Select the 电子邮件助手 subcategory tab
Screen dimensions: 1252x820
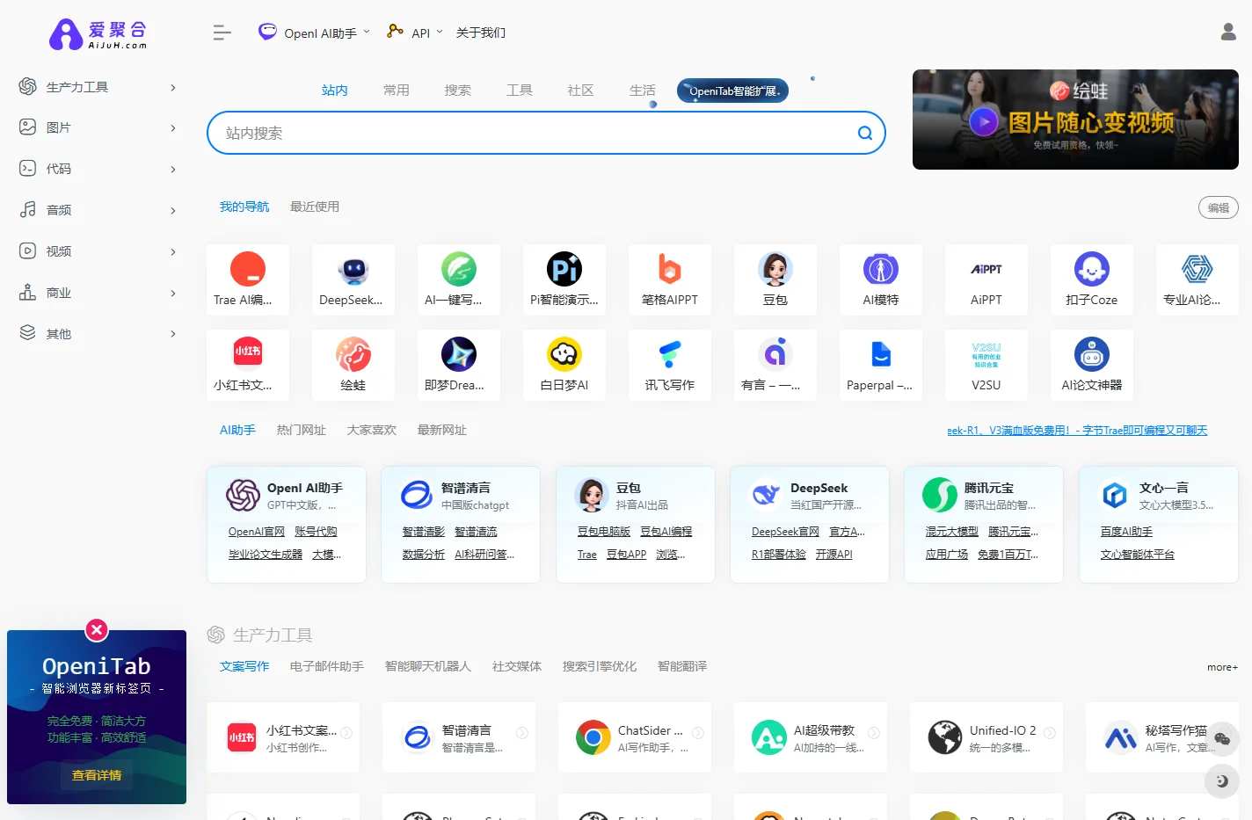point(327,666)
